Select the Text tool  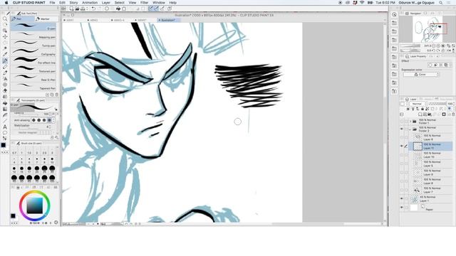point(5,127)
